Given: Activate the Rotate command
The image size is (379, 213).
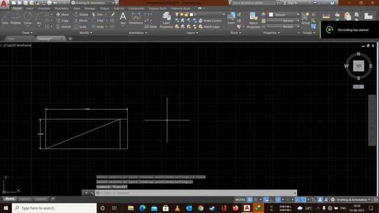Looking at the screenshot, I should click(81, 14).
